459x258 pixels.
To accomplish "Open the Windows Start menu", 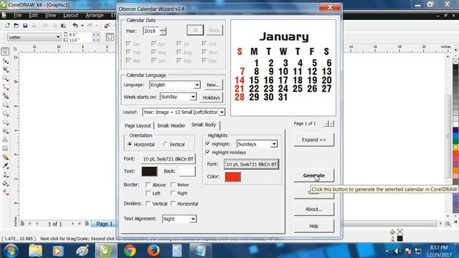I will (x=11, y=251).
